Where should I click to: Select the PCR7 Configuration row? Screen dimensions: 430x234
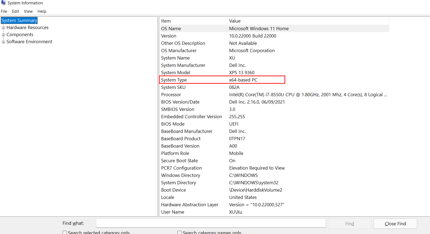(x=274, y=168)
